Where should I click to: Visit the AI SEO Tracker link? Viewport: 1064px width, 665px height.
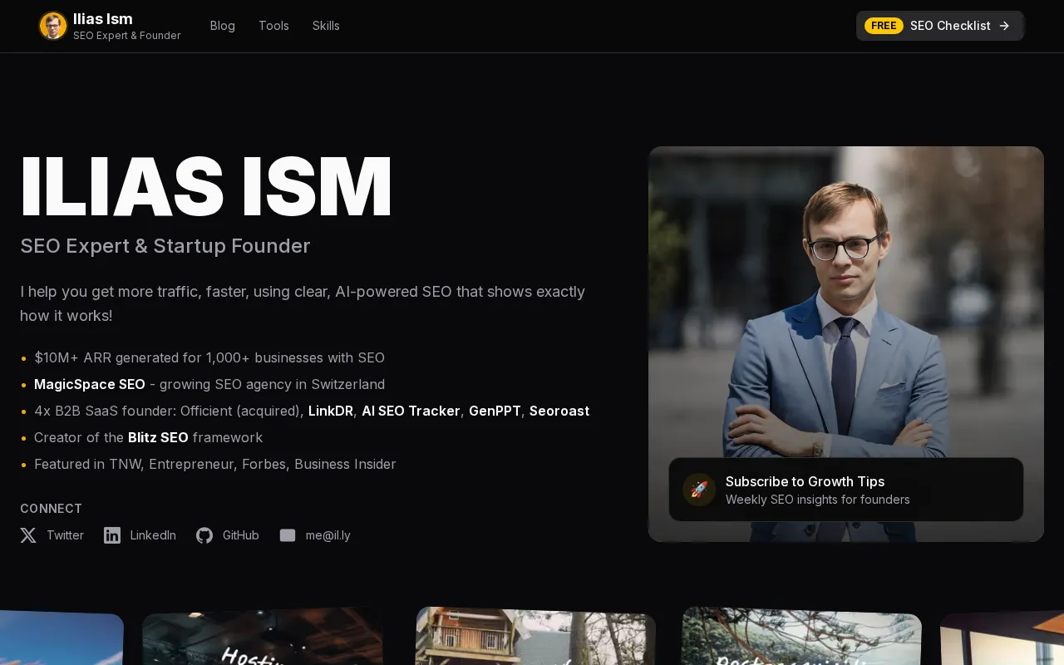tap(411, 411)
